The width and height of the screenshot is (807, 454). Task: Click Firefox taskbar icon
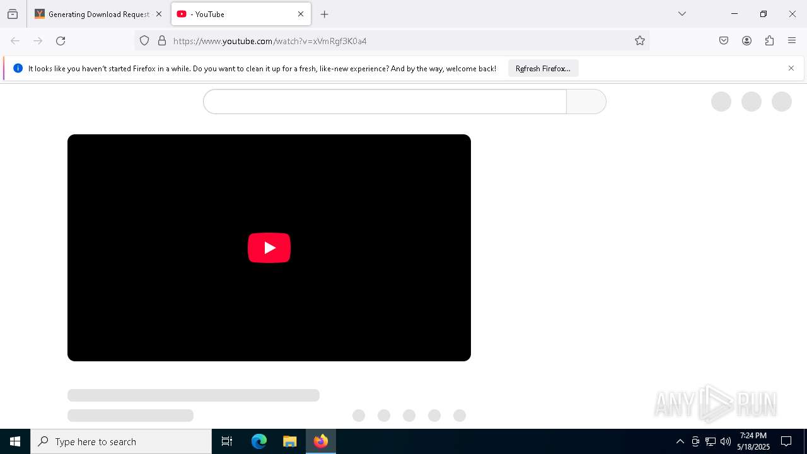[x=321, y=441]
